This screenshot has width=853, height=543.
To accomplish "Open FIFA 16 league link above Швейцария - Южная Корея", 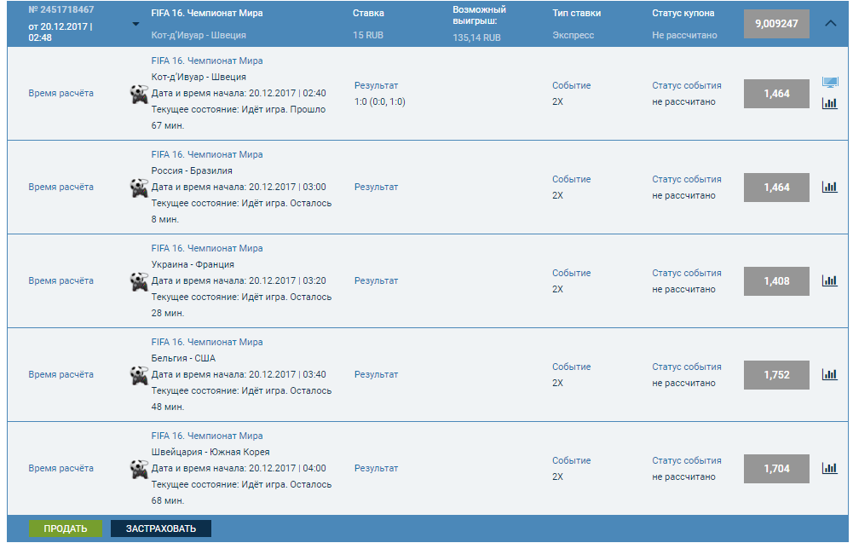I will point(207,436).
